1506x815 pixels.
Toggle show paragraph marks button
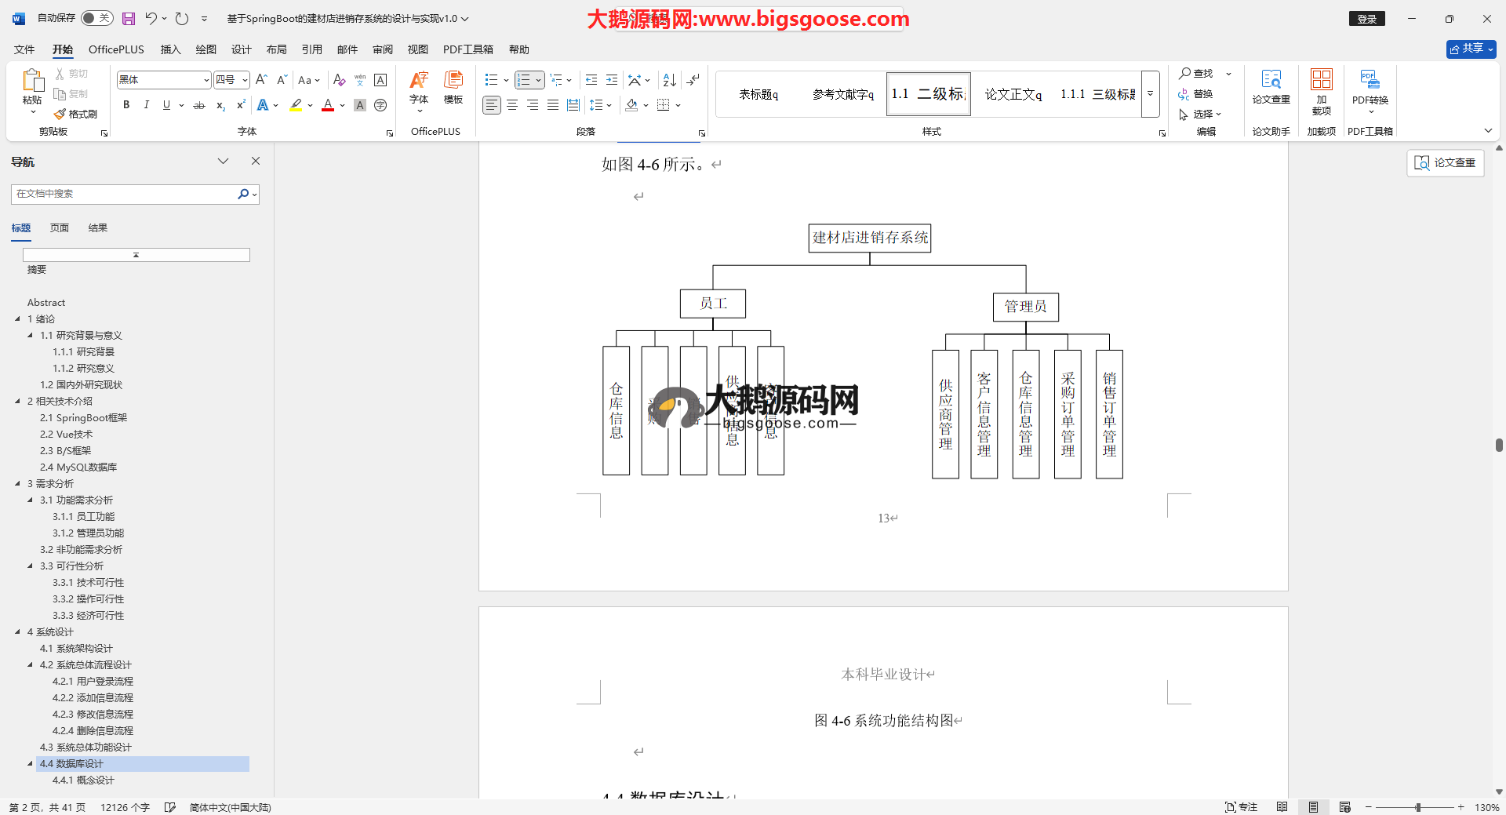[693, 80]
